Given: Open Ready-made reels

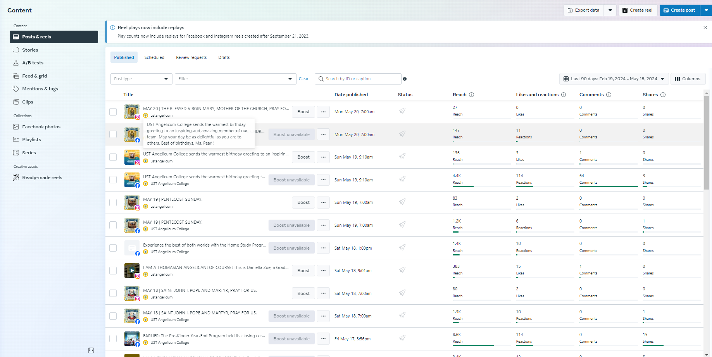Looking at the screenshot, I should (x=42, y=178).
